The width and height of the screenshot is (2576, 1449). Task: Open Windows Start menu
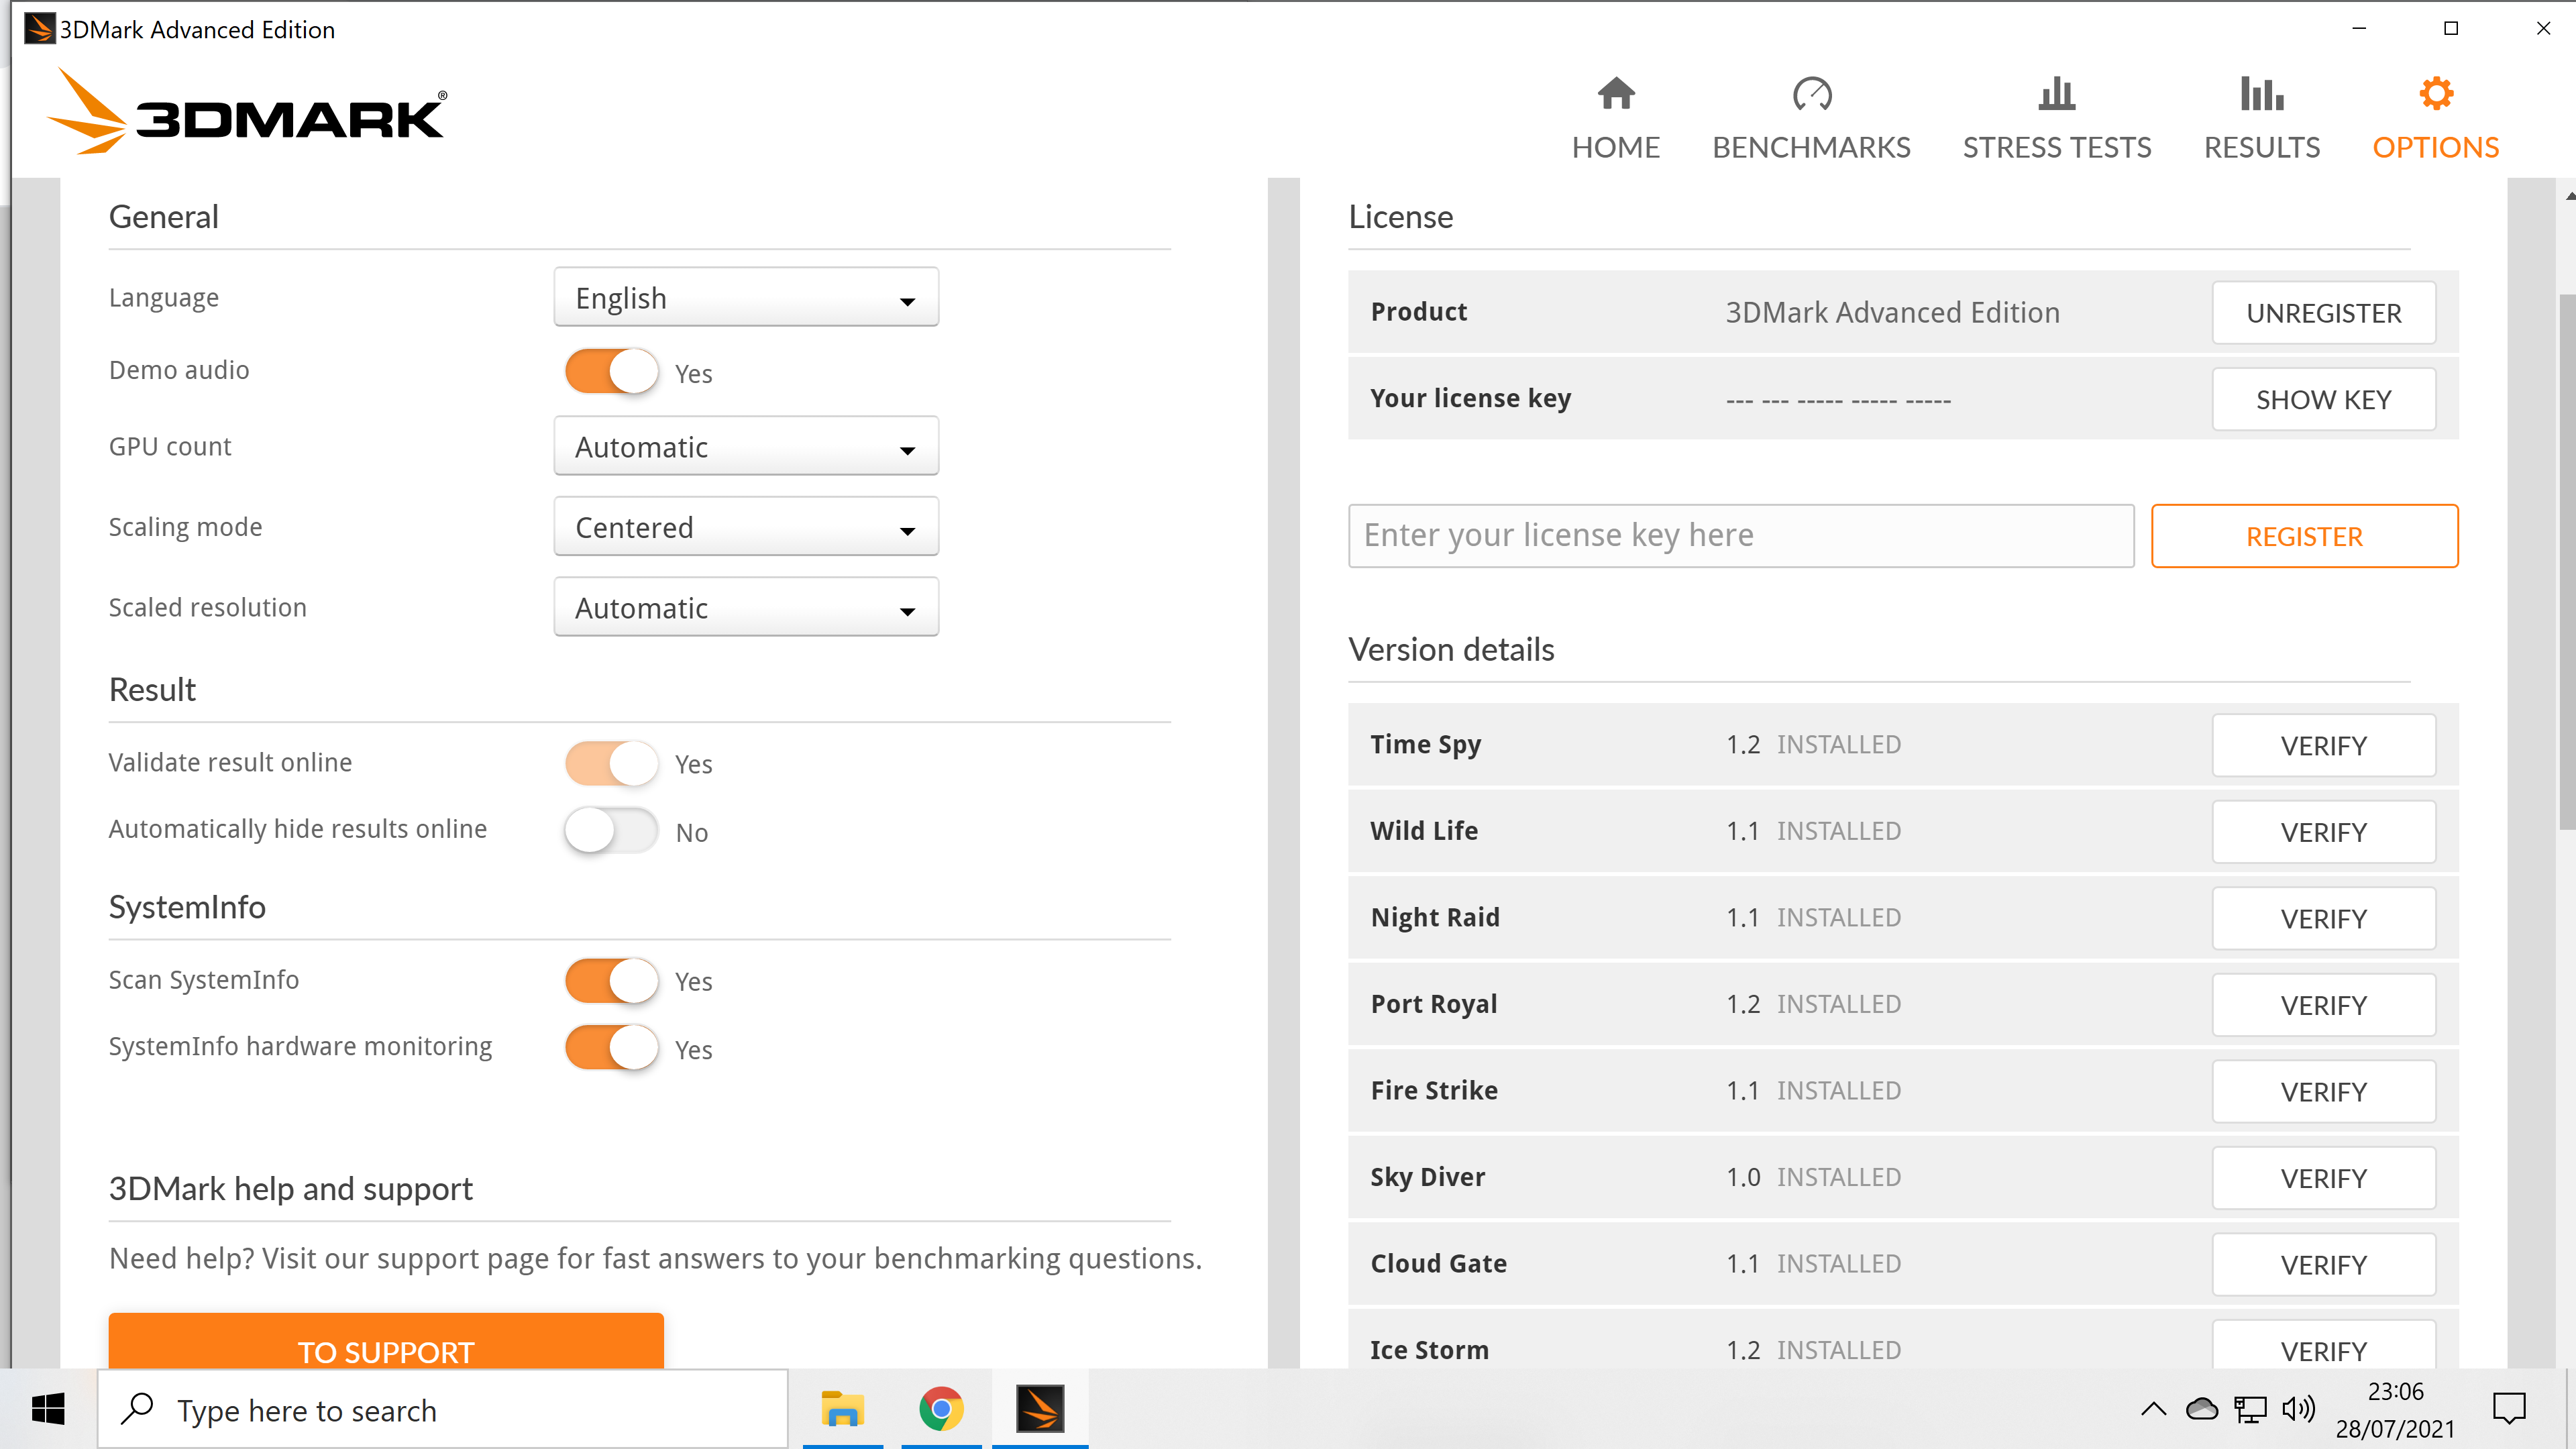click(48, 1410)
